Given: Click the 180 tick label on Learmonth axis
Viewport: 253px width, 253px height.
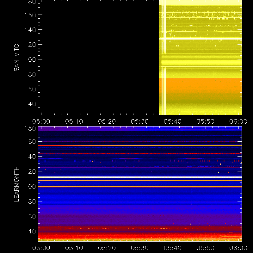Looking at the screenshot, I should [30, 128].
